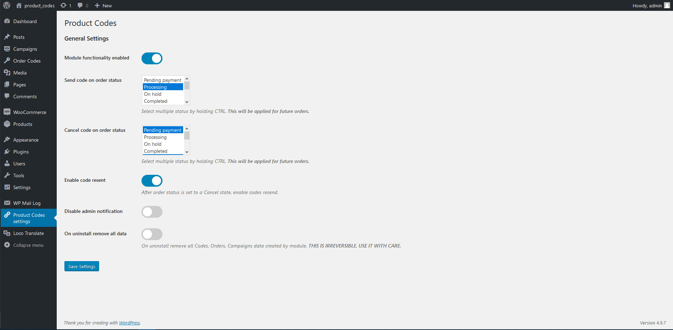Viewport: 673px width, 330px height.
Task: Click the WordPress logo icon
Action: coord(7,5)
